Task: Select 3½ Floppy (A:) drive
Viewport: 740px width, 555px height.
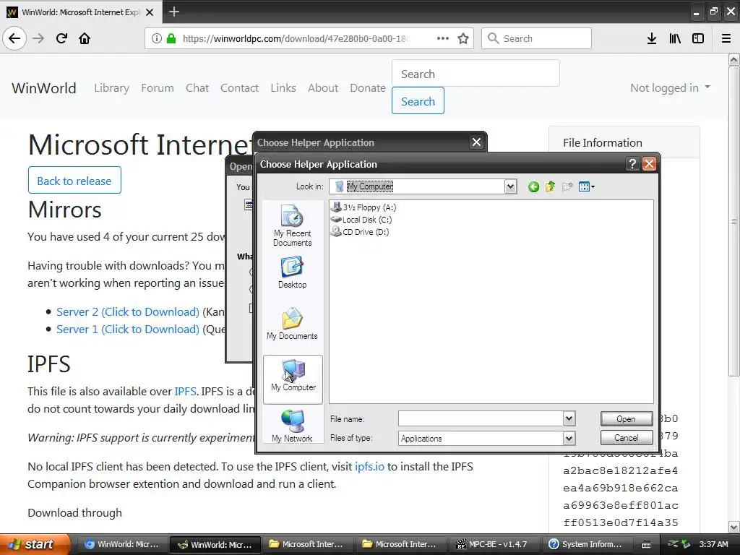Action: point(363,207)
